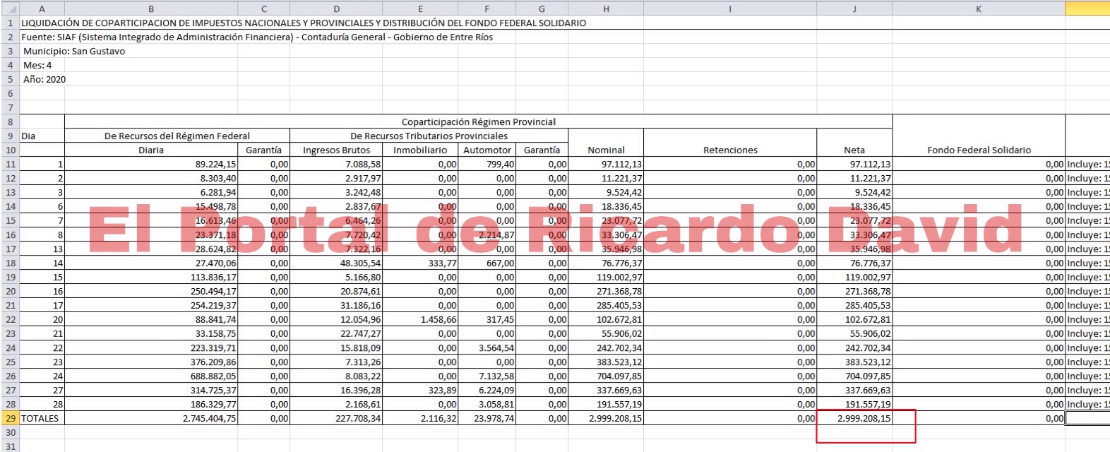This screenshot has height=452, width=1110.
Task: Select column B header
Action: [151, 8]
